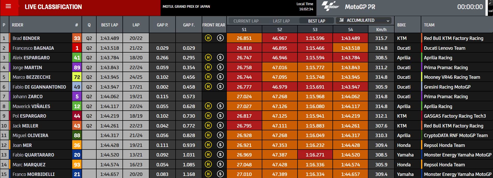Select the BEST LAP tab

(316, 21)
